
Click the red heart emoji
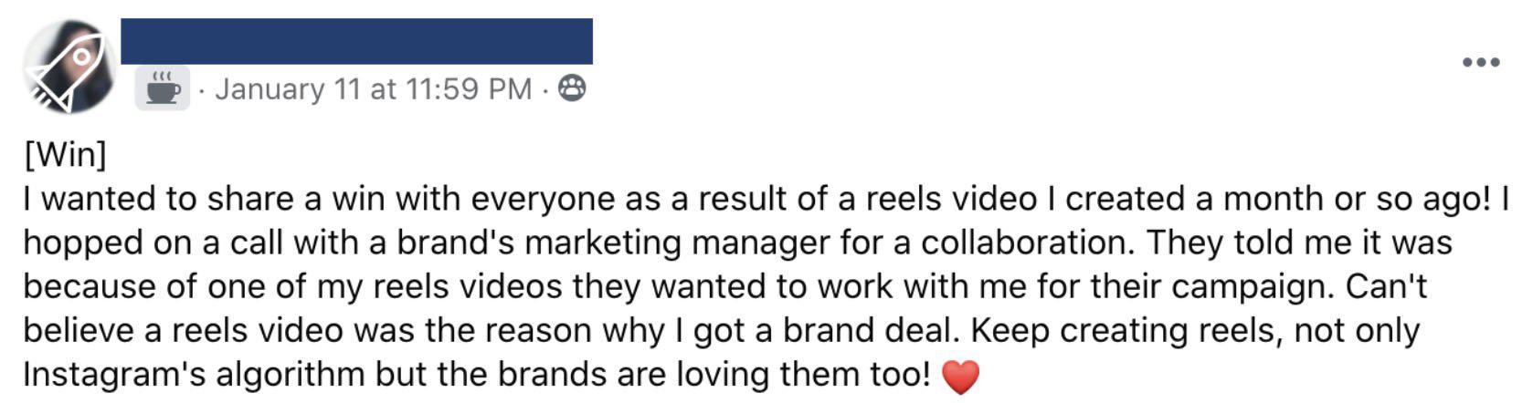(x=959, y=376)
